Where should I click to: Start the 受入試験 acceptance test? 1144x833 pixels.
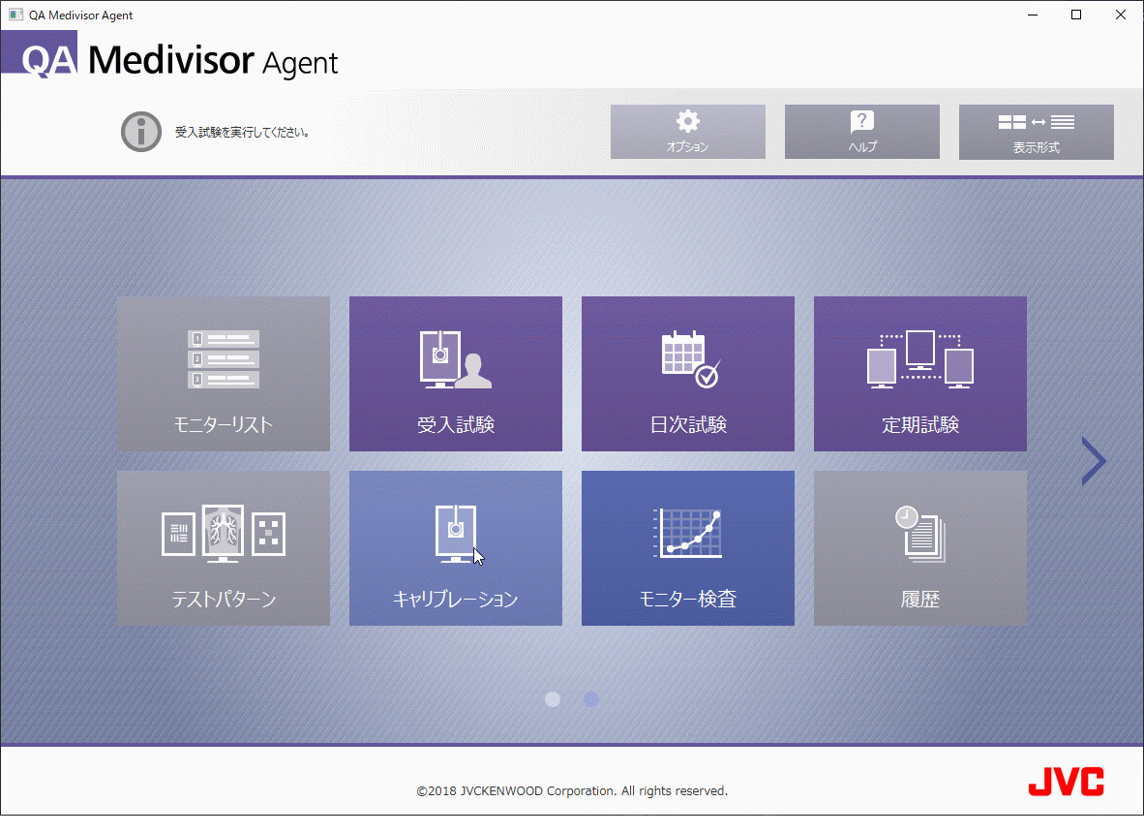pos(455,374)
